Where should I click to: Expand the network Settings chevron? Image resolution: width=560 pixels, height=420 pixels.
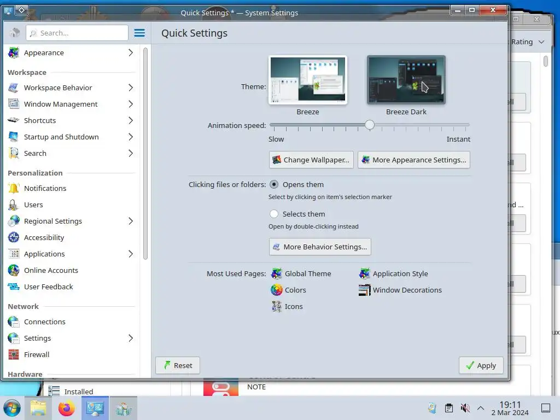tap(131, 338)
